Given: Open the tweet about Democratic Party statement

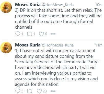Looking at the screenshot, I should coord(58,67).
